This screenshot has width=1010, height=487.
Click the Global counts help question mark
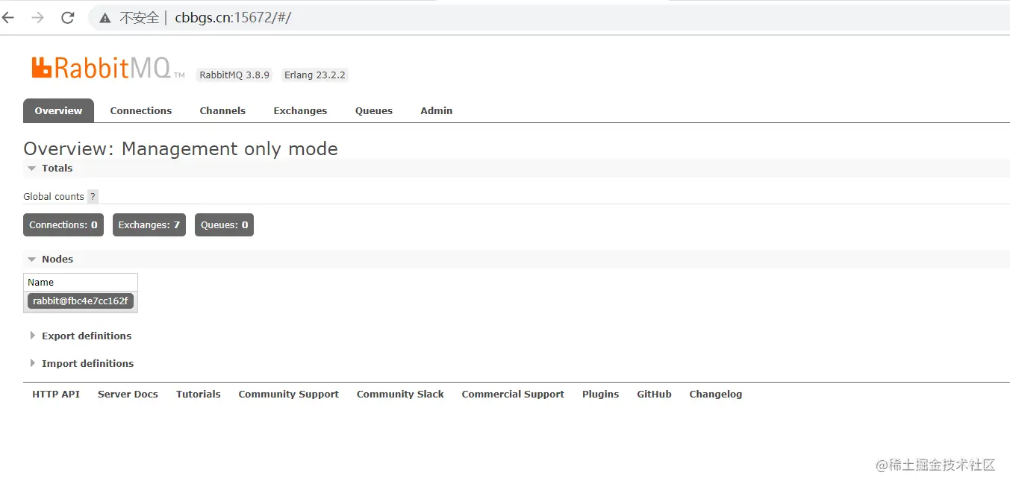click(93, 197)
